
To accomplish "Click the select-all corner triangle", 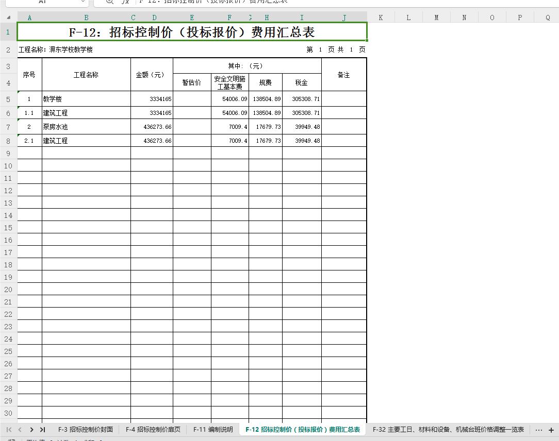I will coord(9,17).
